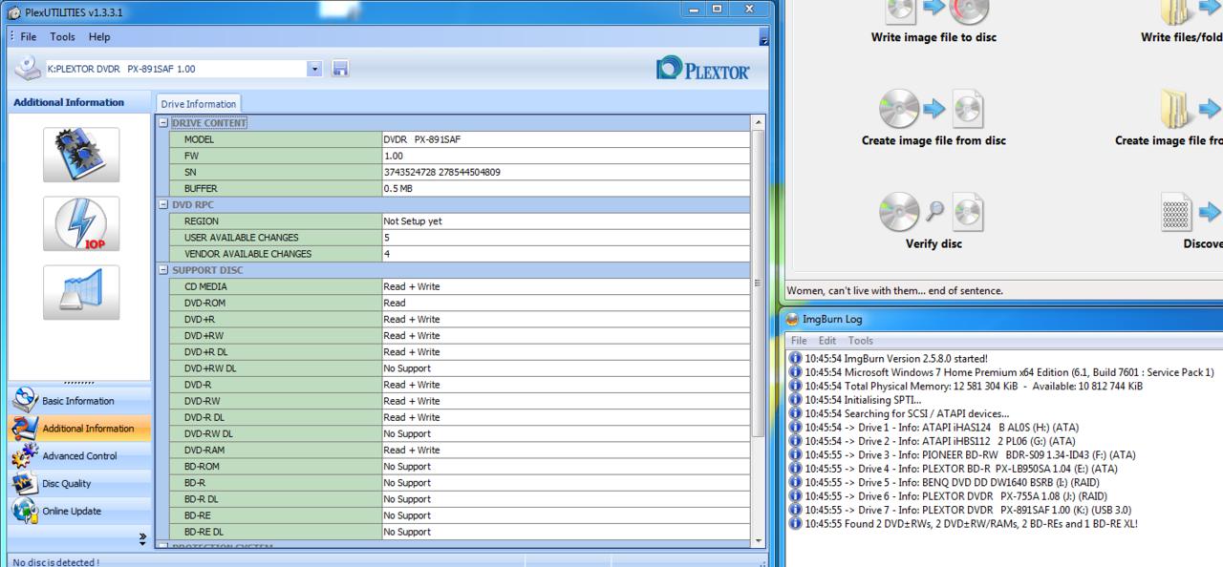Collapse the SUPPORT DISC section
Screen dimensions: 1223x567
pos(163,270)
